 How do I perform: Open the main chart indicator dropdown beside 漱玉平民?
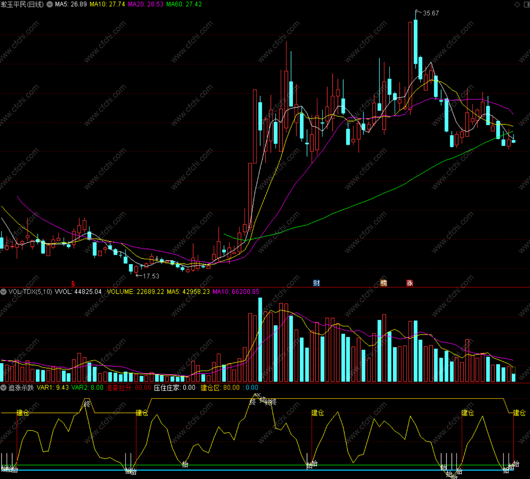(x=50, y=4)
